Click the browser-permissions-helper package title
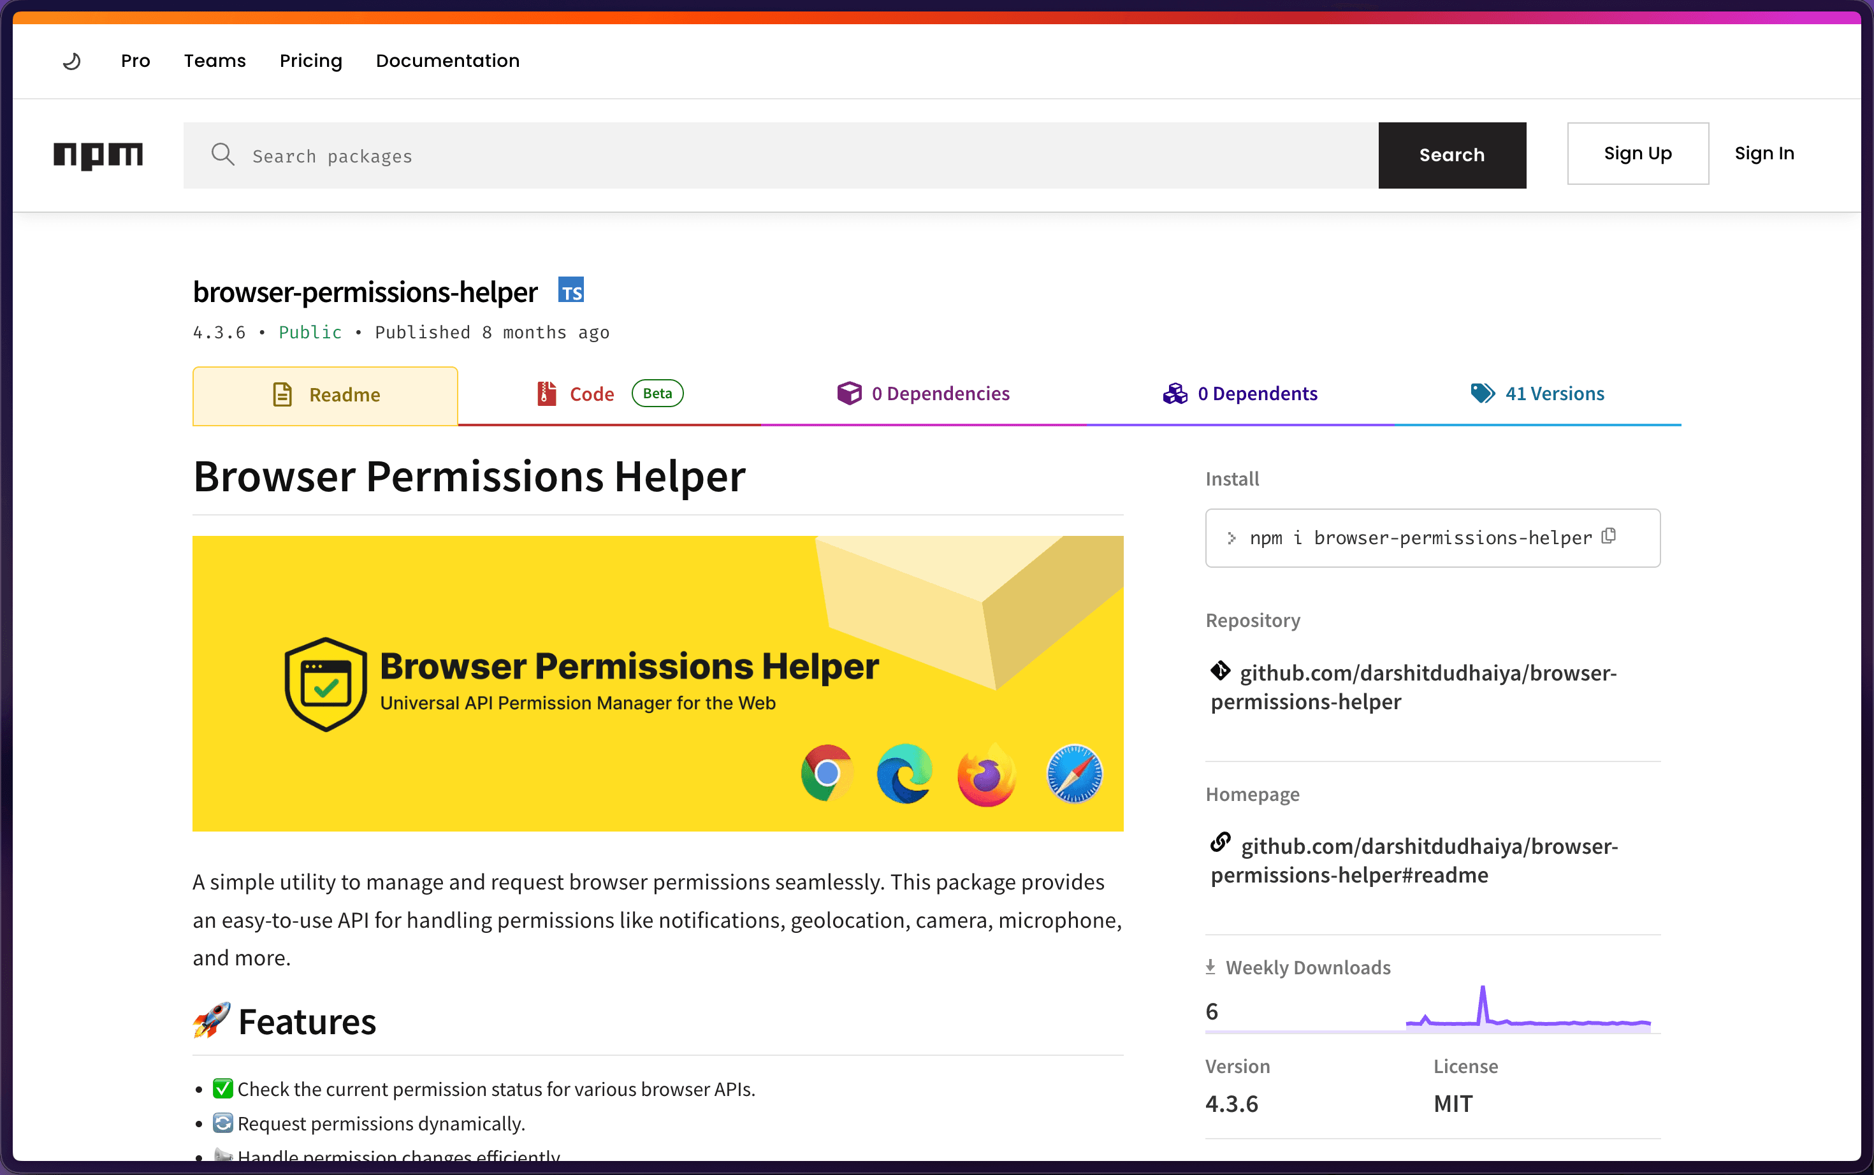The height and width of the screenshot is (1175, 1874). [x=365, y=292]
